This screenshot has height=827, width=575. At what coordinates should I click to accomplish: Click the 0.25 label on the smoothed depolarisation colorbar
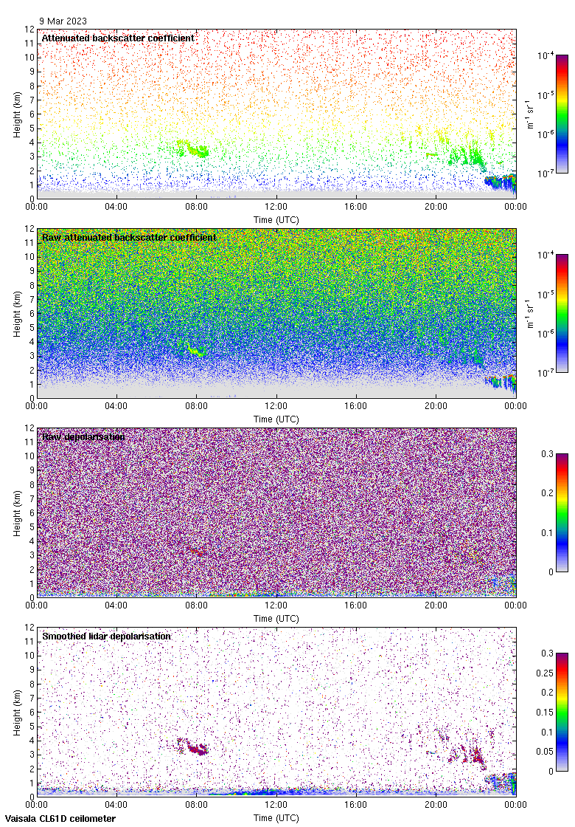click(x=545, y=673)
